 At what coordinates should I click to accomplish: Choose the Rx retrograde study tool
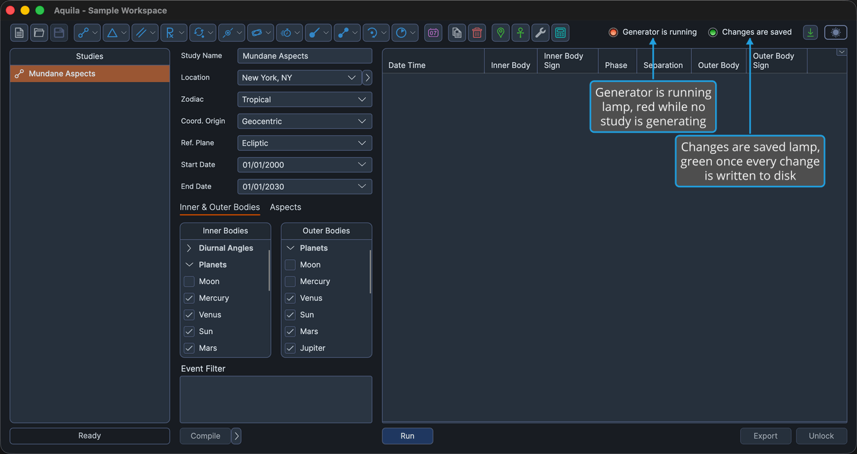[174, 33]
